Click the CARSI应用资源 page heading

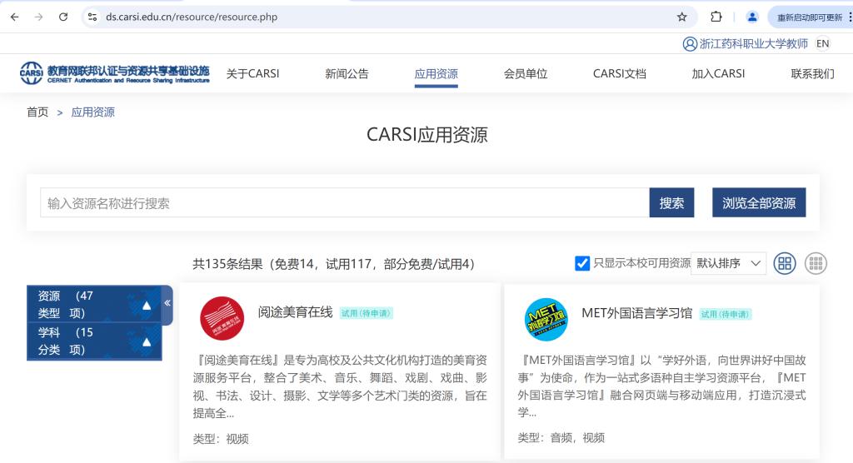[x=426, y=134]
